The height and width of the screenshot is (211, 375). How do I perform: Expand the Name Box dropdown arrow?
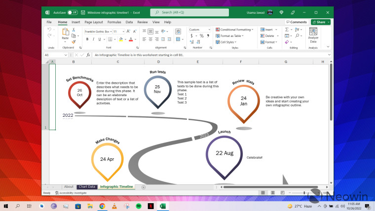(66, 55)
